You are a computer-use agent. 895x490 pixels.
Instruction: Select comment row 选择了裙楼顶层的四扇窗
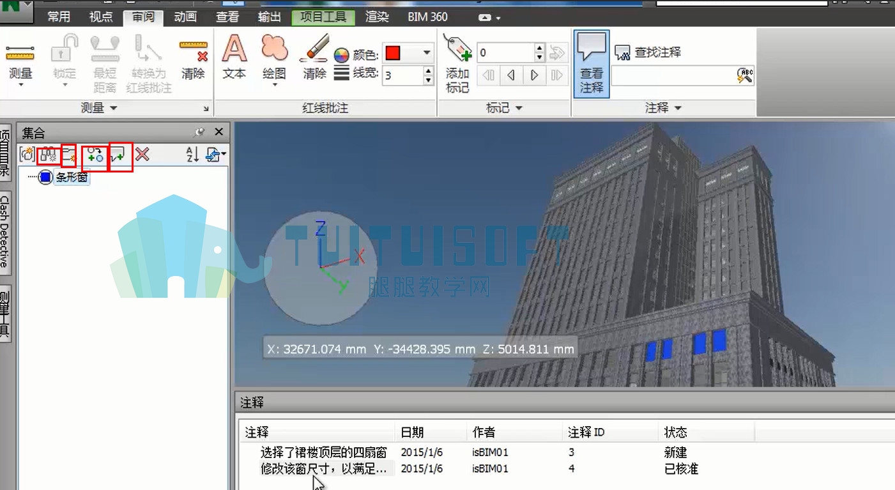(x=324, y=452)
